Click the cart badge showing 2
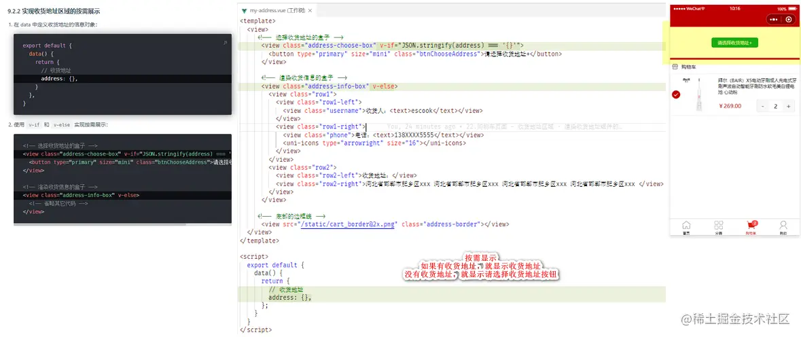Viewport: 801px width, 337px height. coord(755,223)
